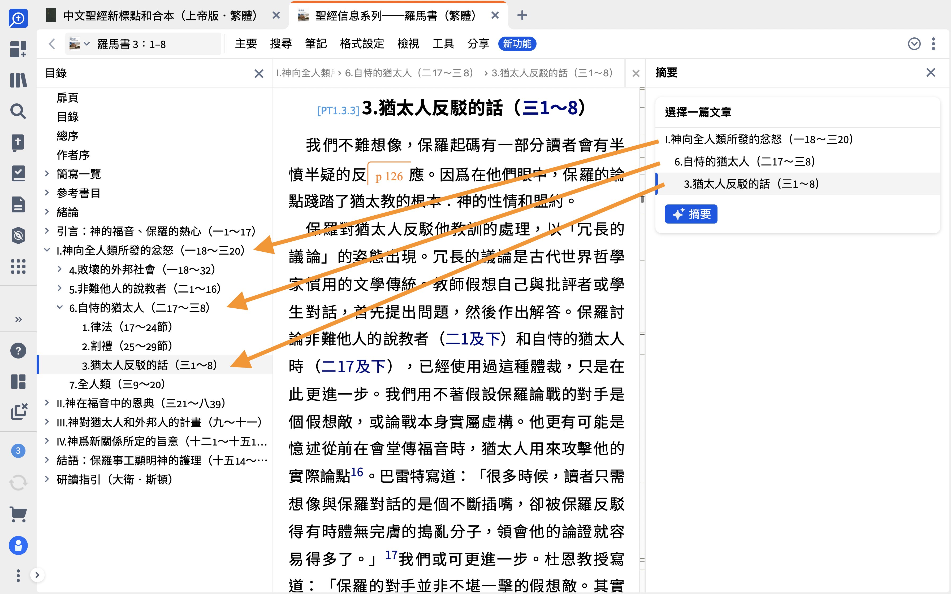Select 7.全人類（三9～20） in contents
Viewport: 951px width, 594px height.
[x=117, y=384]
